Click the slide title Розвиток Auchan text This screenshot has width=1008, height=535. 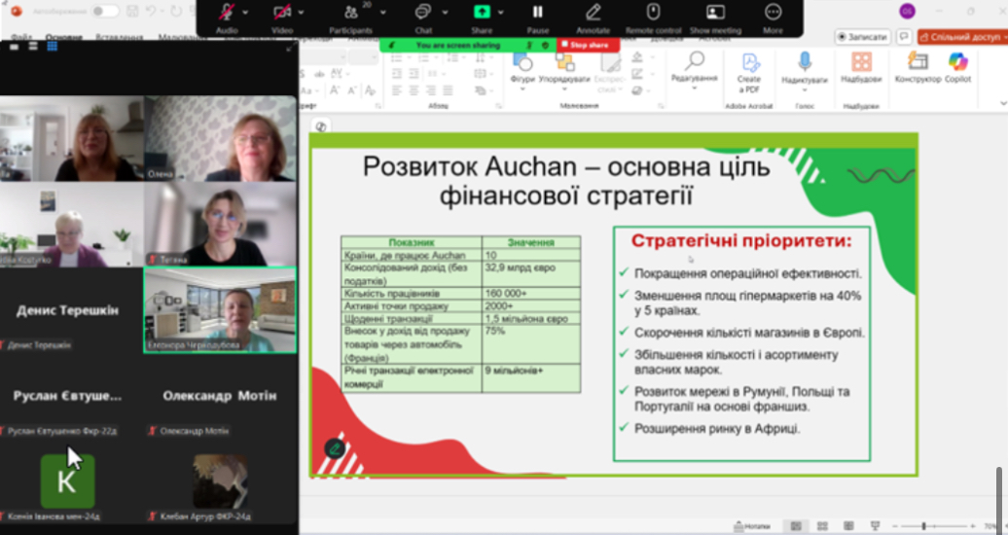pos(566,181)
